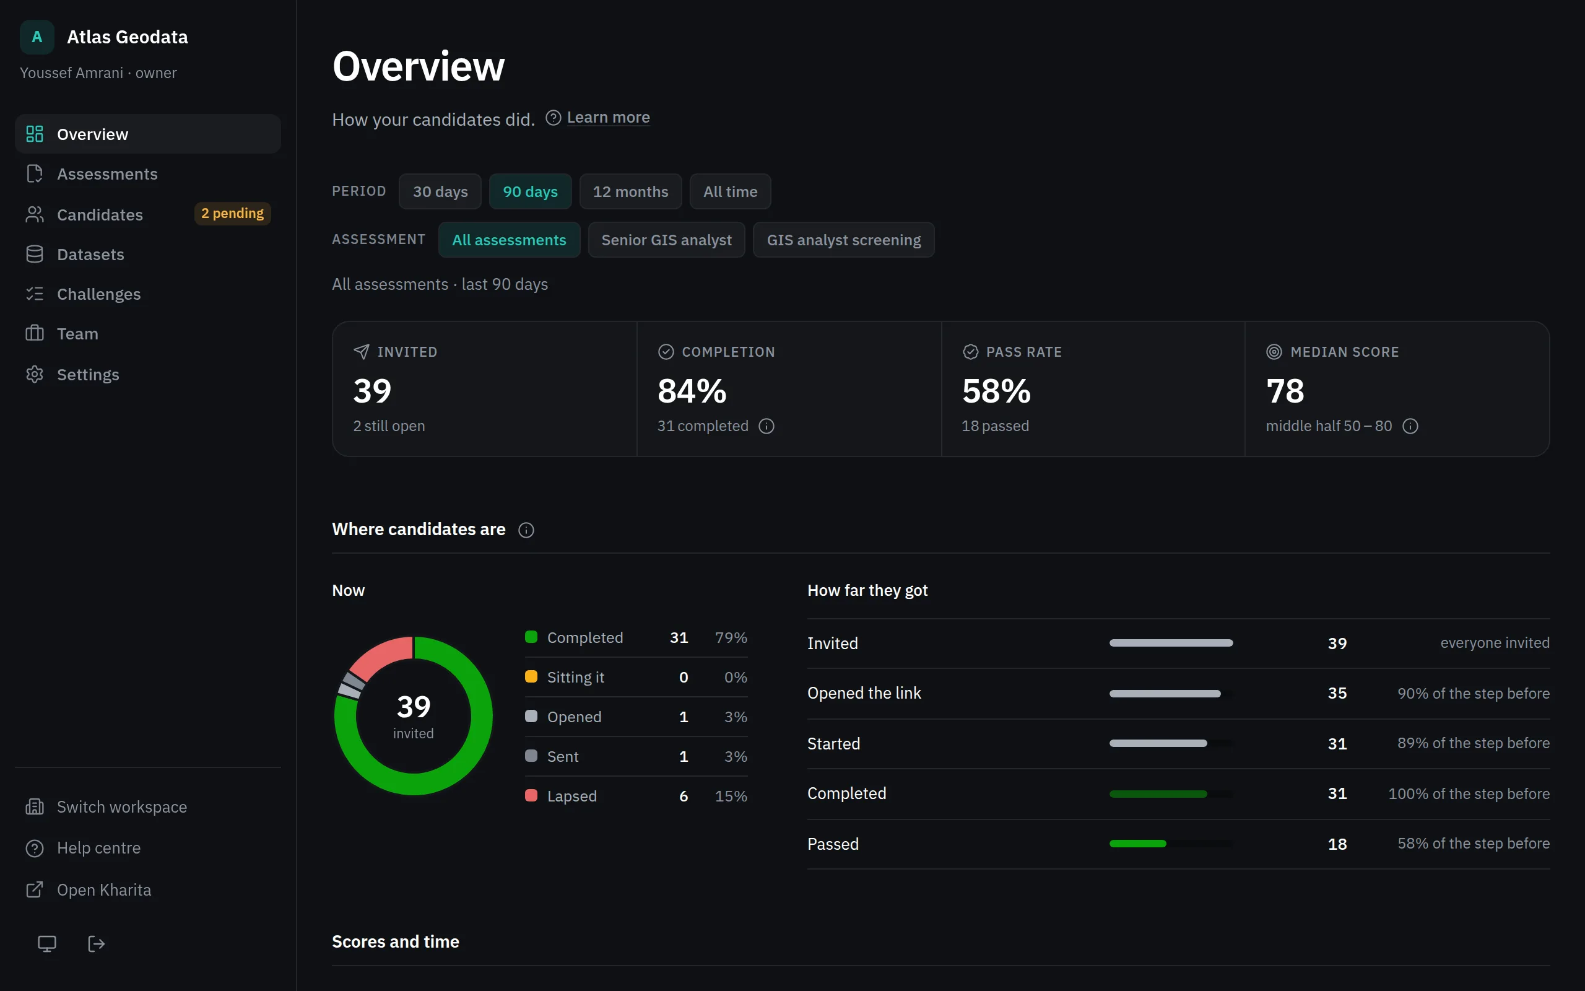Filter by Senior GIS analyst assessment

click(667, 240)
